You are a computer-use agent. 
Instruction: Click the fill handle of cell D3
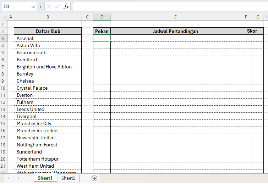pyautogui.click(x=111, y=41)
